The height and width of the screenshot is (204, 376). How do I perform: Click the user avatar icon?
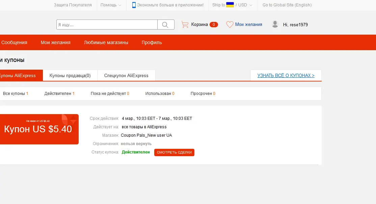pos(275,24)
